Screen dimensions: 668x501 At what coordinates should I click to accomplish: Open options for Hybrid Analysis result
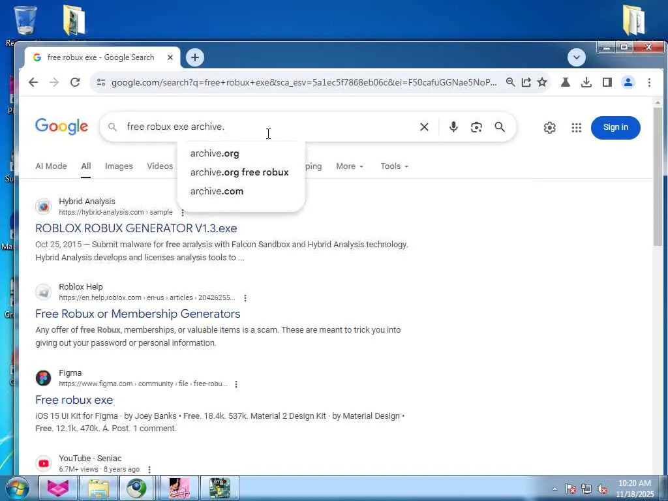(x=183, y=212)
